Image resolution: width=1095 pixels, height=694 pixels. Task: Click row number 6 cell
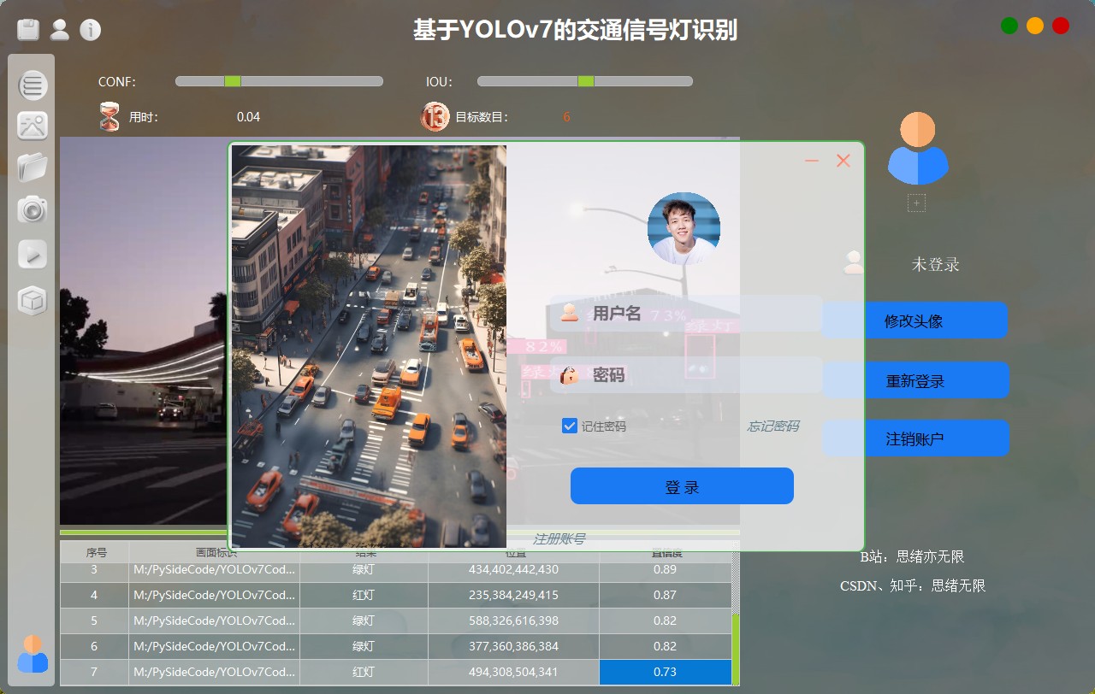(94, 646)
